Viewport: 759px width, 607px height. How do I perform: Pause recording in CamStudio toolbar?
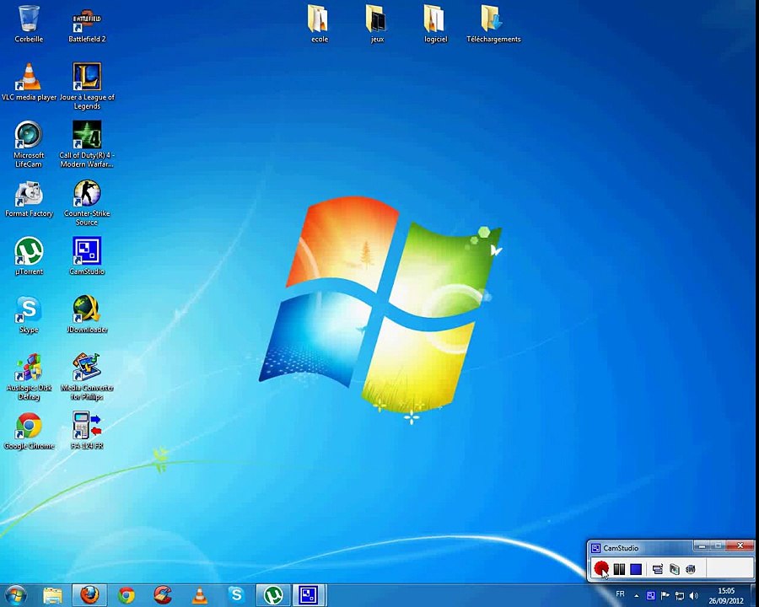[619, 569]
